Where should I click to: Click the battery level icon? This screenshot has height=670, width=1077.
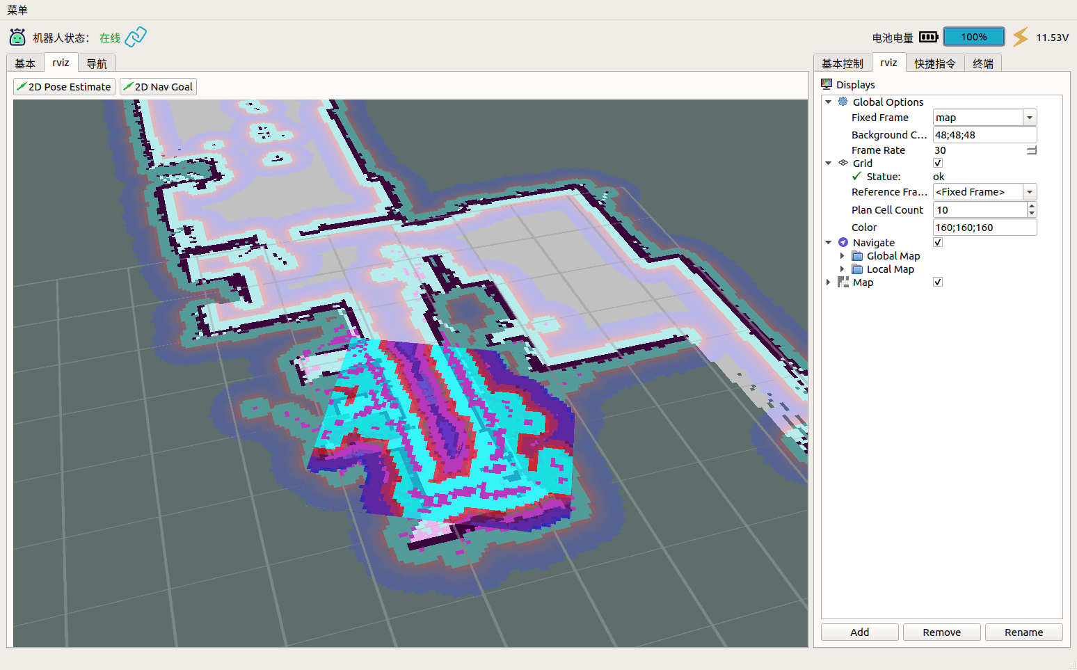928,37
